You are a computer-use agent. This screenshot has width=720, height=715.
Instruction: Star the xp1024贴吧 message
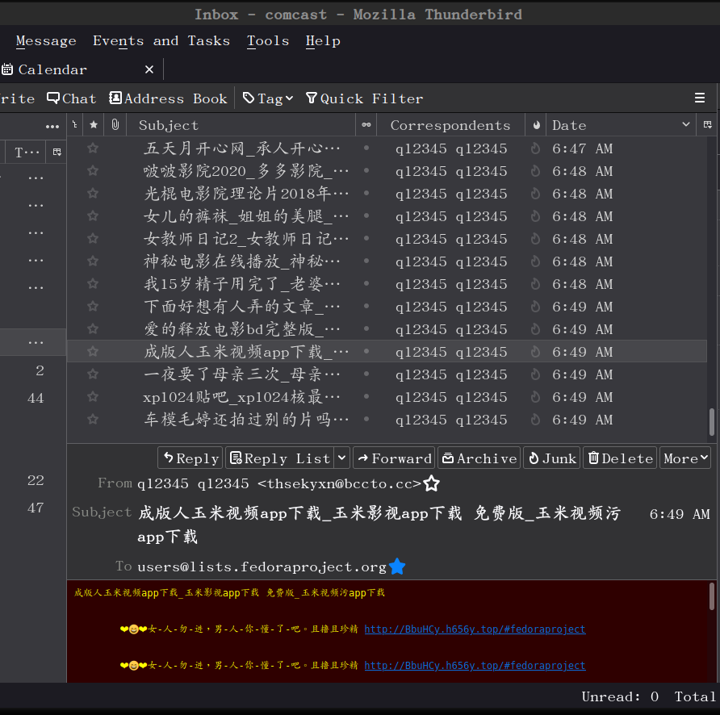[93, 397]
